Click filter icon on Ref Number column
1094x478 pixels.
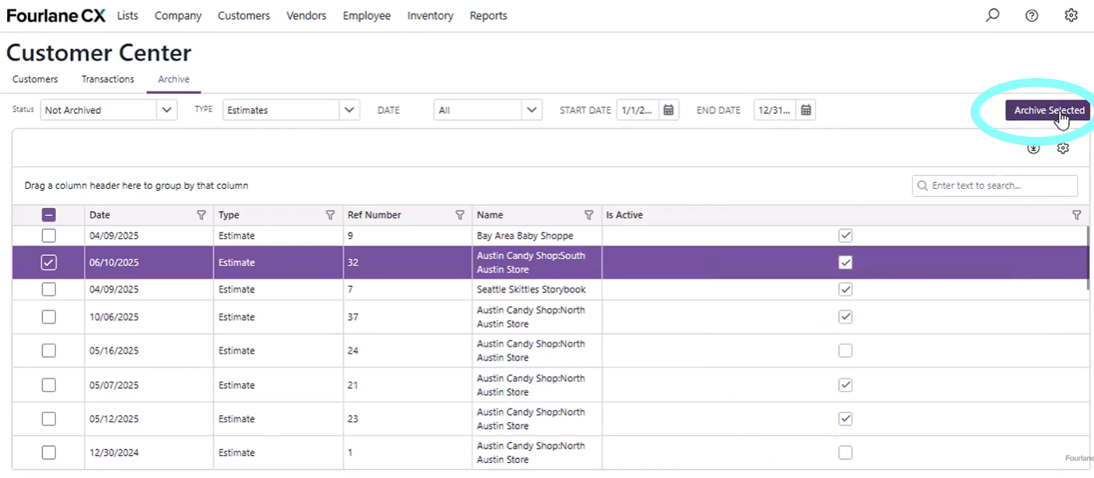click(x=459, y=215)
